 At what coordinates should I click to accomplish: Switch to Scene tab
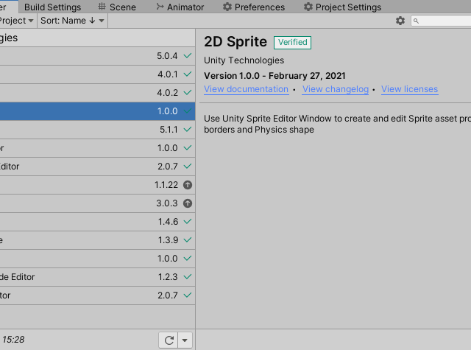117,7
